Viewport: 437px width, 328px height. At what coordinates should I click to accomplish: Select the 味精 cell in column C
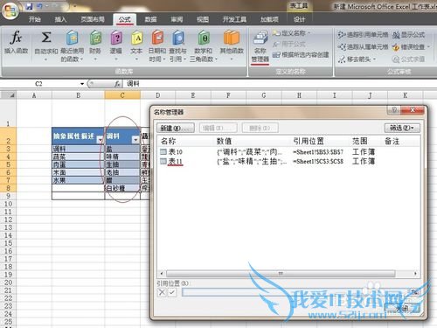[x=122, y=157]
